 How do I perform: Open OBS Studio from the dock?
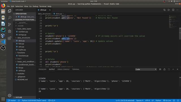click(3, 48)
